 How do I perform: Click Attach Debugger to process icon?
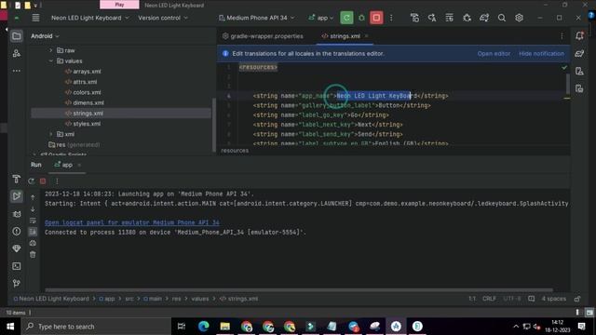[x=467, y=18]
